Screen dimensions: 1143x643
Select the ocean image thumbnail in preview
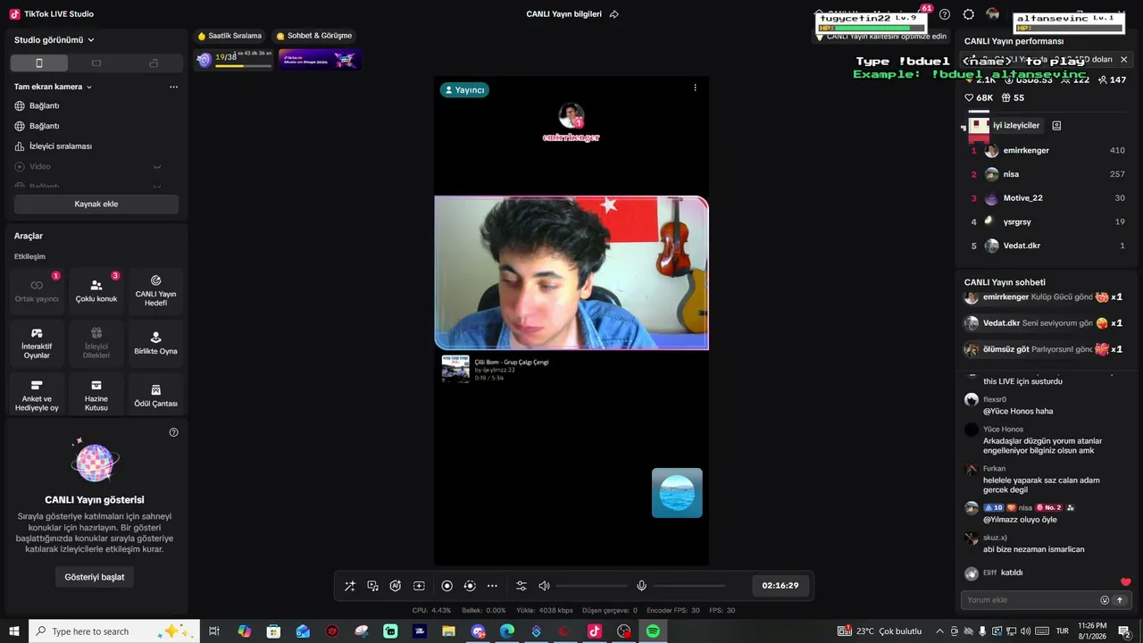677,493
